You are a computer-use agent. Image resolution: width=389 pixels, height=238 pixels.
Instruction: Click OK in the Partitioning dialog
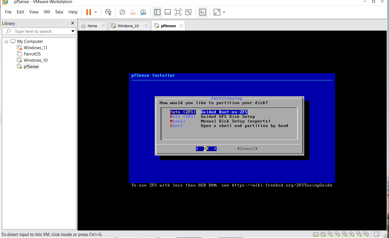[x=206, y=149]
